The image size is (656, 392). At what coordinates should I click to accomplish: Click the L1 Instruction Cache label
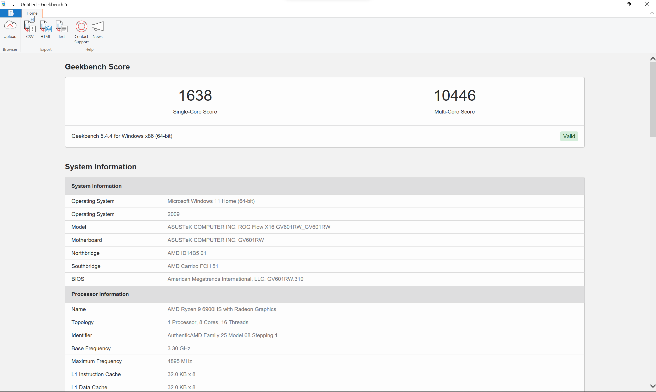pyautogui.click(x=96, y=374)
